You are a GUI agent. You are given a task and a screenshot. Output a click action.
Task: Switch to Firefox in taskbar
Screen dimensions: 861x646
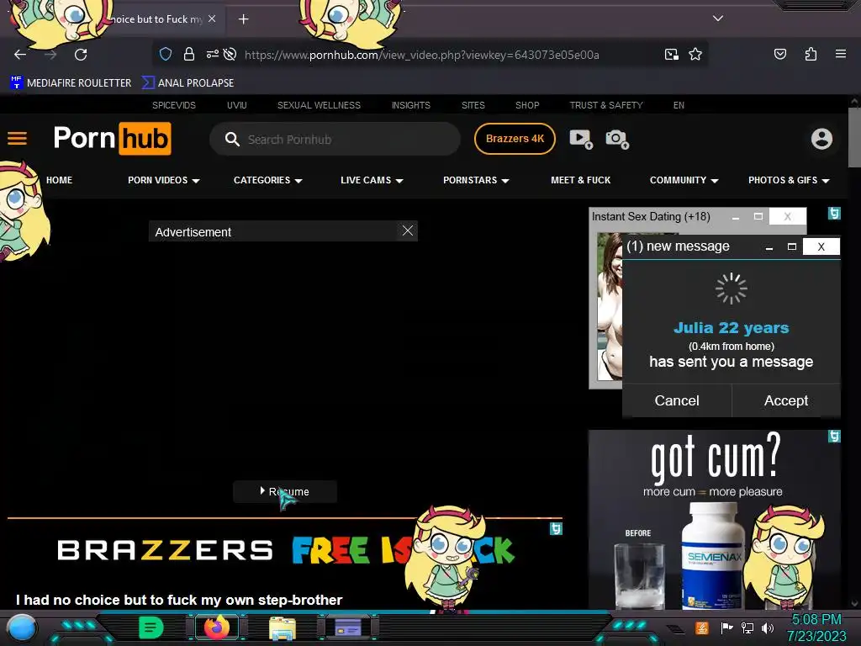pyautogui.click(x=217, y=627)
